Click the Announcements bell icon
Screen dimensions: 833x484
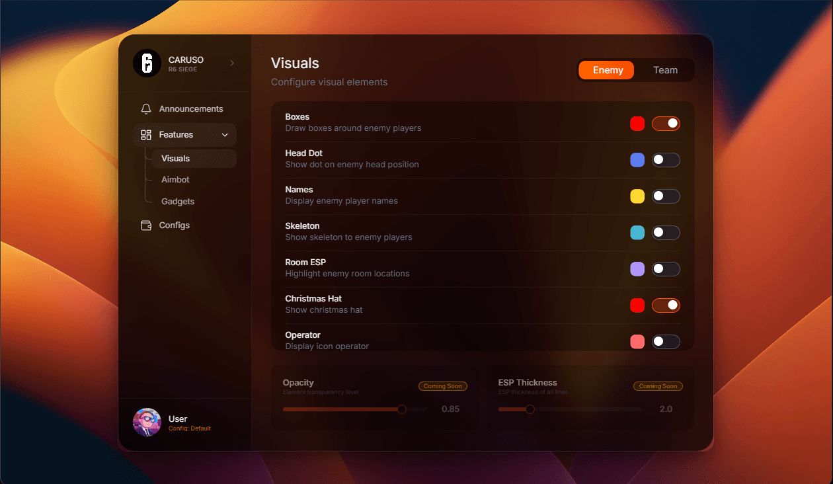(146, 109)
